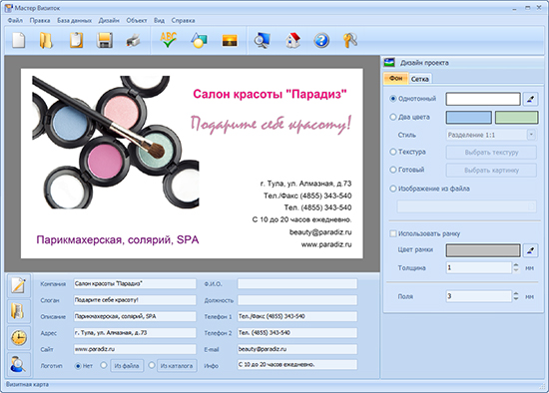Open the edit data notepad icon in the sidebar
This screenshot has height=393, width=549.
tap(19, 285)
